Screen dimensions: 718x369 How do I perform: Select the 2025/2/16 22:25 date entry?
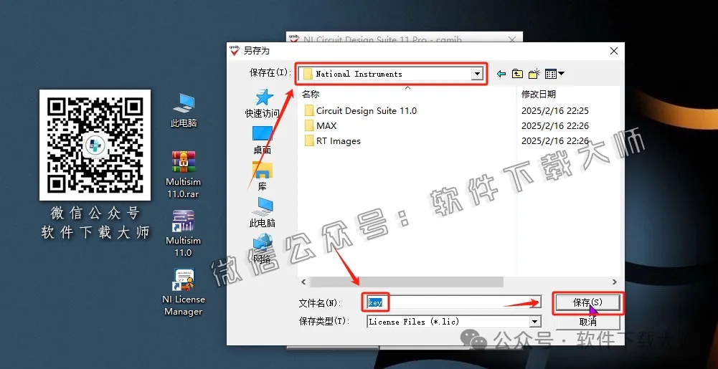555,110
